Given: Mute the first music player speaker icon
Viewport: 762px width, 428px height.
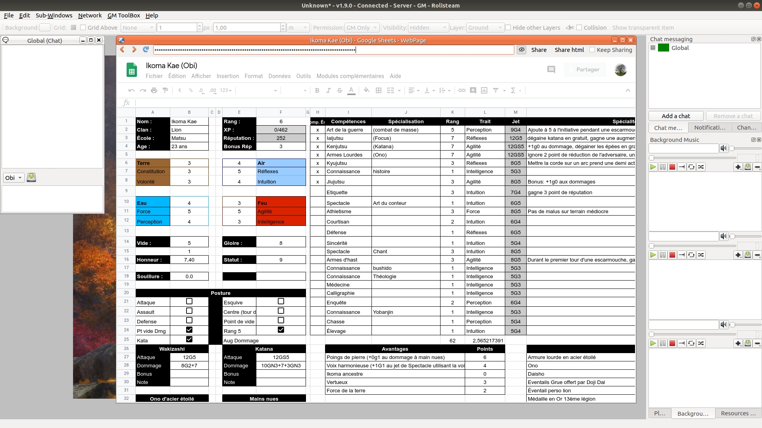Looking at the screenshot, I should [724, 148].
